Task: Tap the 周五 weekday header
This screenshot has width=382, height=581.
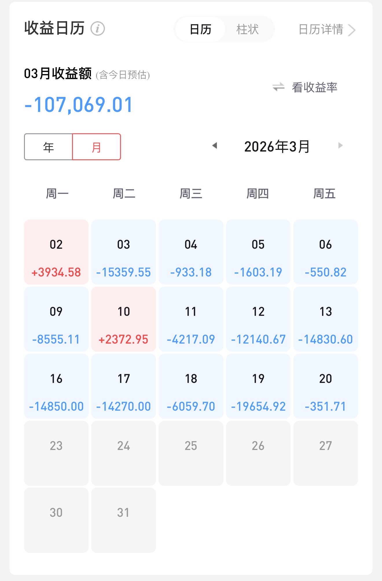Action: [324, 193]
